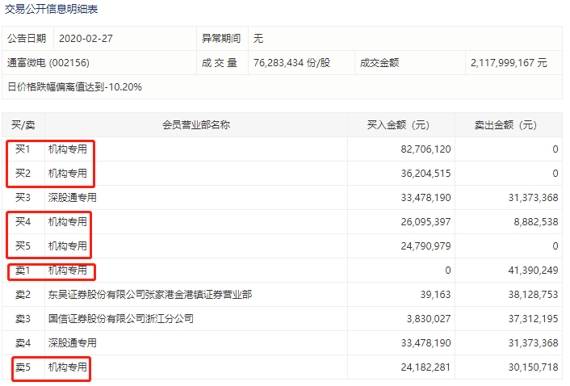The width and height of the screenshot is (570, 386).
Task: Click 机构专用 in the 卖5 row
Action: pos(68,367)
